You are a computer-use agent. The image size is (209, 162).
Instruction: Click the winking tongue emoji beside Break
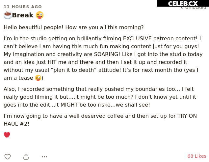[39, 15]
